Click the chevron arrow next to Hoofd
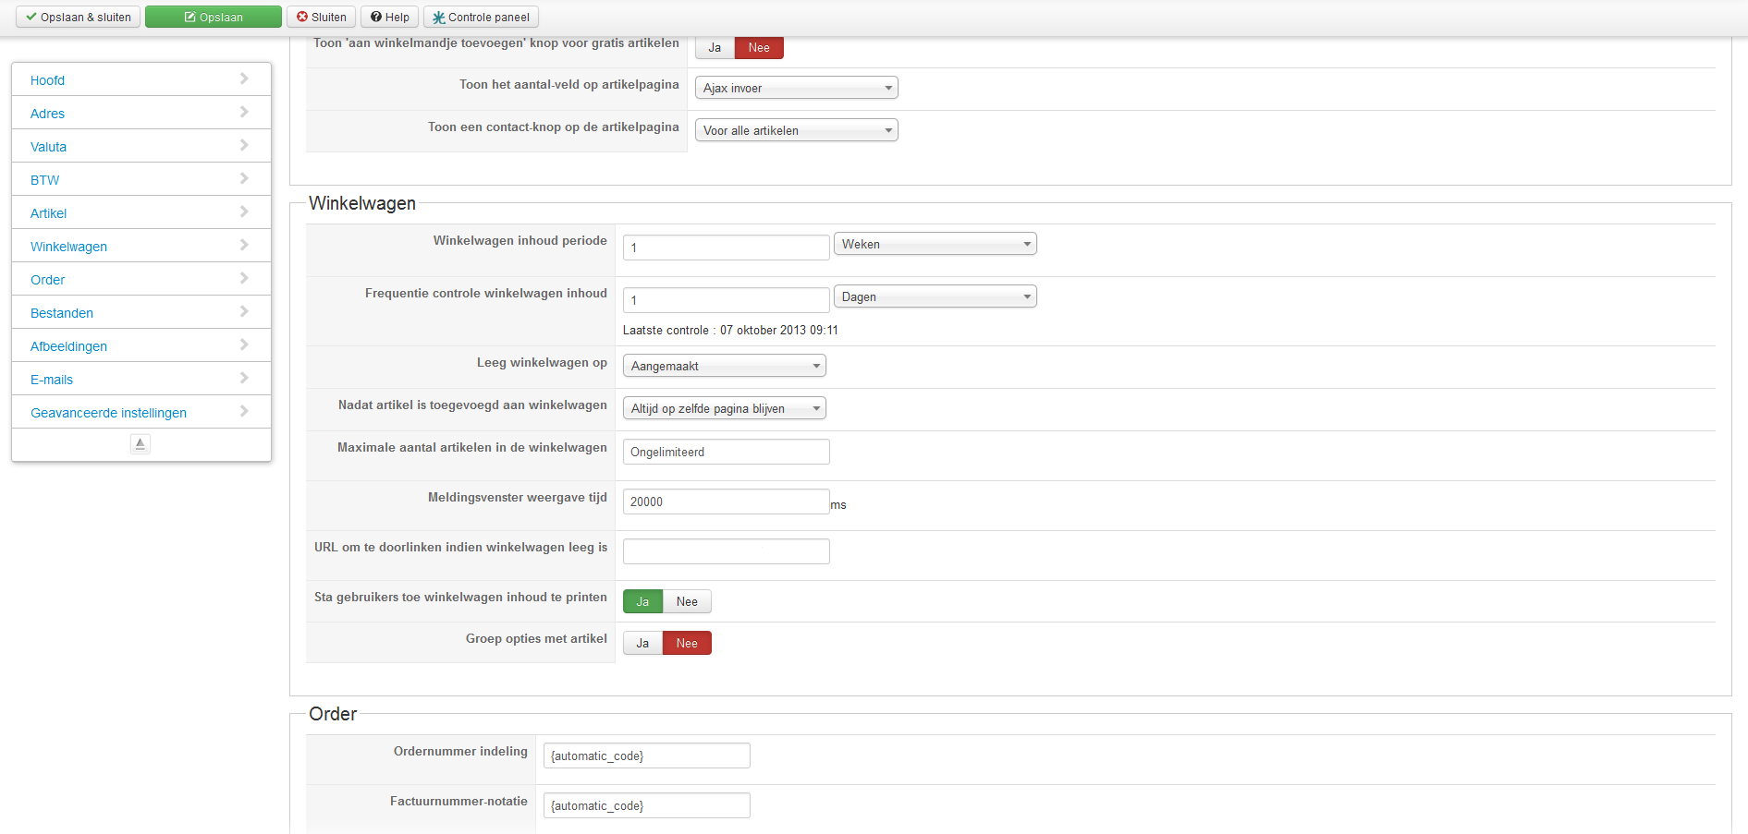This screenshot has height=834, width=1748. 244,79
